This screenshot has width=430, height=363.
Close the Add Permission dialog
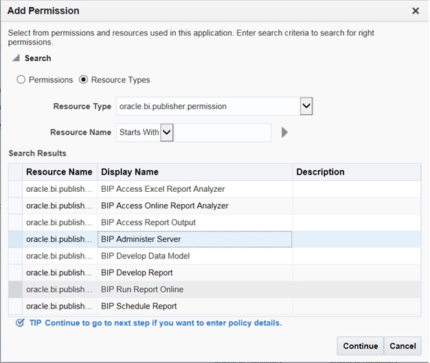tap(415, 11)
